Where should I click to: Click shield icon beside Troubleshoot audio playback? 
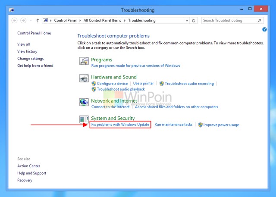tap(94, 89)
